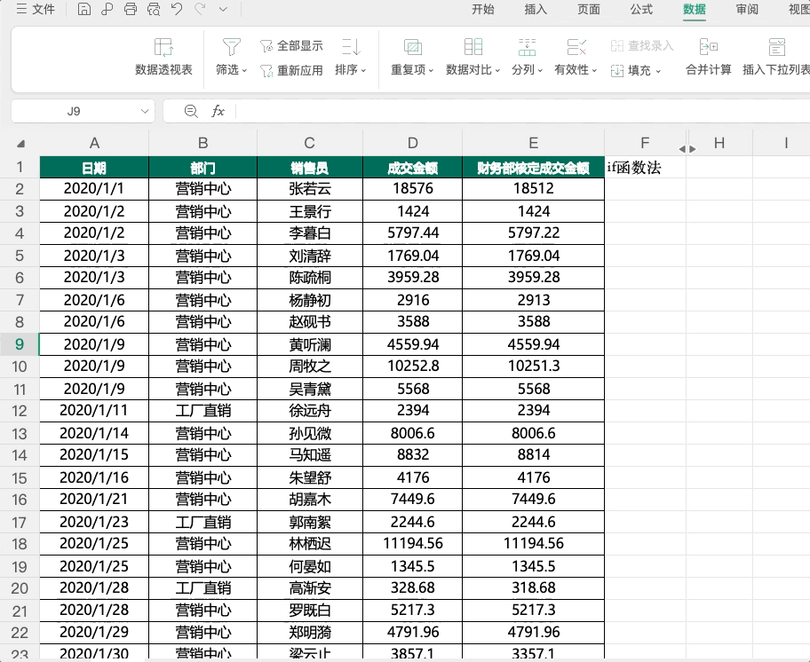Click the fx insert function icon

218,111
